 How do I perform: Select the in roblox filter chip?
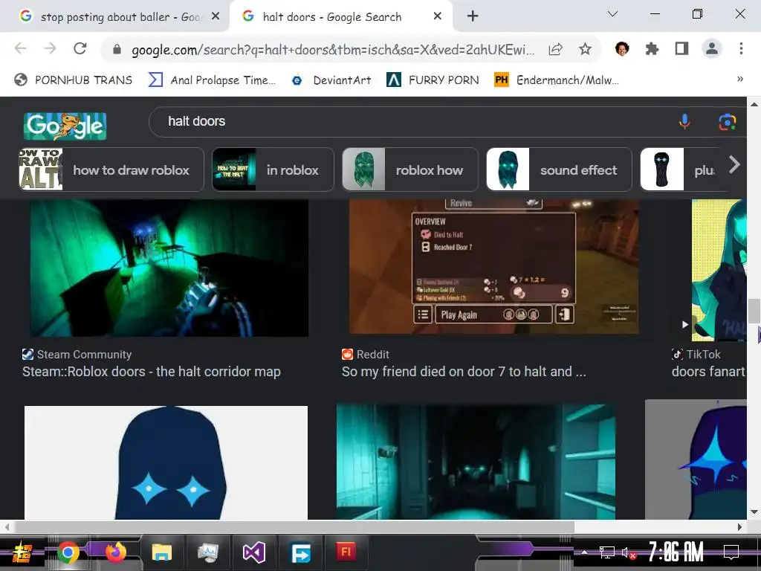tap(273, 170)
